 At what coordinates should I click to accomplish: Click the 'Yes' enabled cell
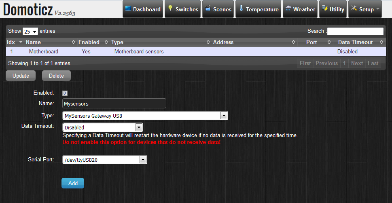(86, 52)
